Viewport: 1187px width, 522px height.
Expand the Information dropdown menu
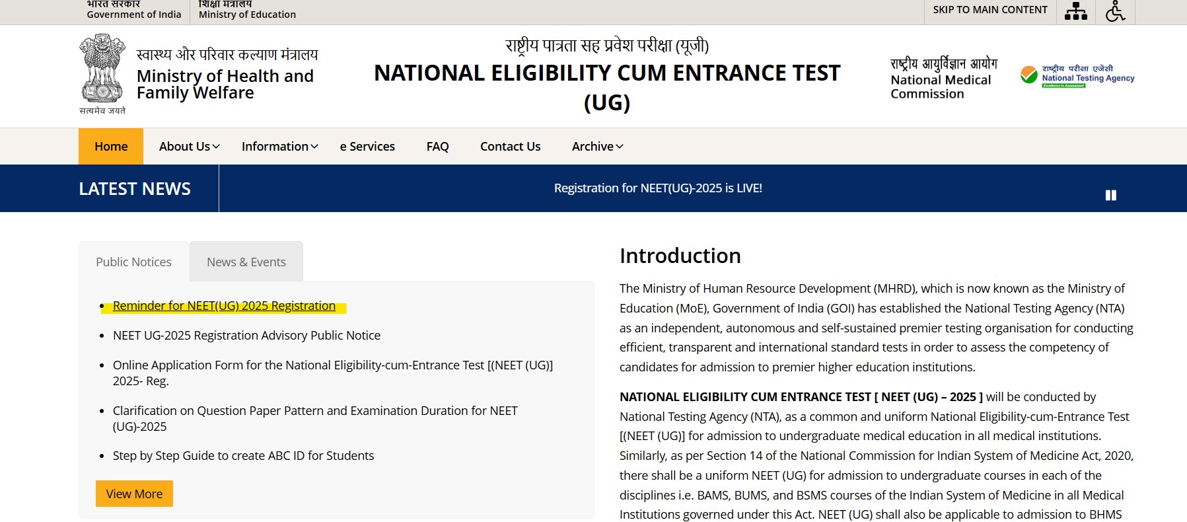(279, 147)
